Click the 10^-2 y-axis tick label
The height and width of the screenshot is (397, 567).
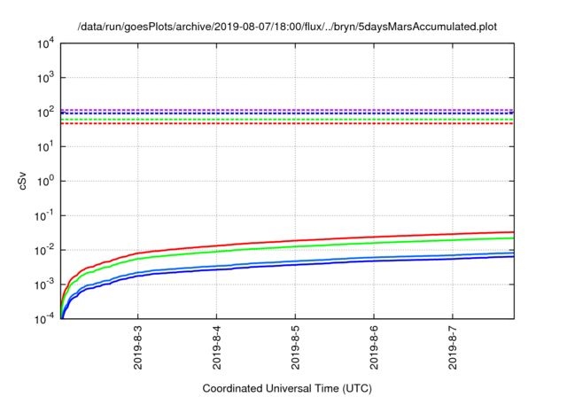43,250
